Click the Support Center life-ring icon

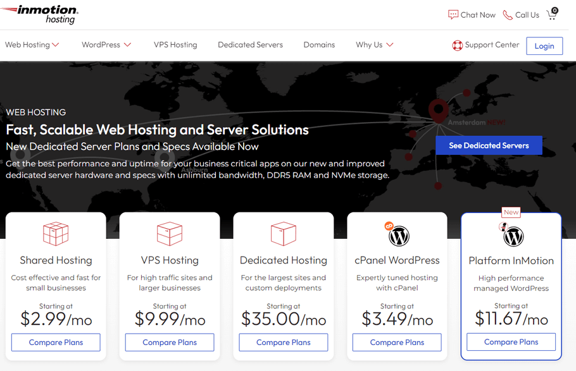(x=457, y=45)
